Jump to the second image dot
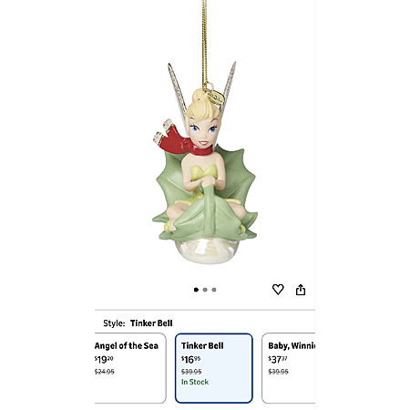410x410 pixels. click(x=205, y=290)
